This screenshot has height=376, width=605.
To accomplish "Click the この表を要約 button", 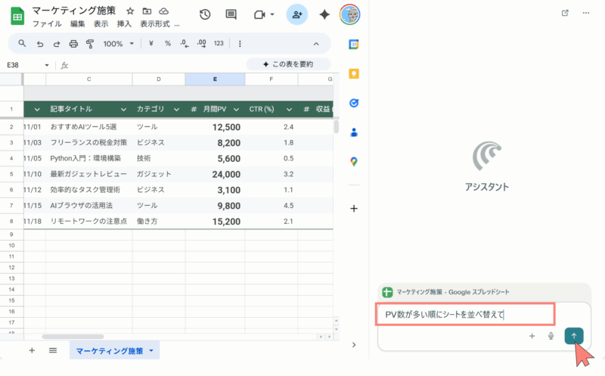I will coord(288,65).
